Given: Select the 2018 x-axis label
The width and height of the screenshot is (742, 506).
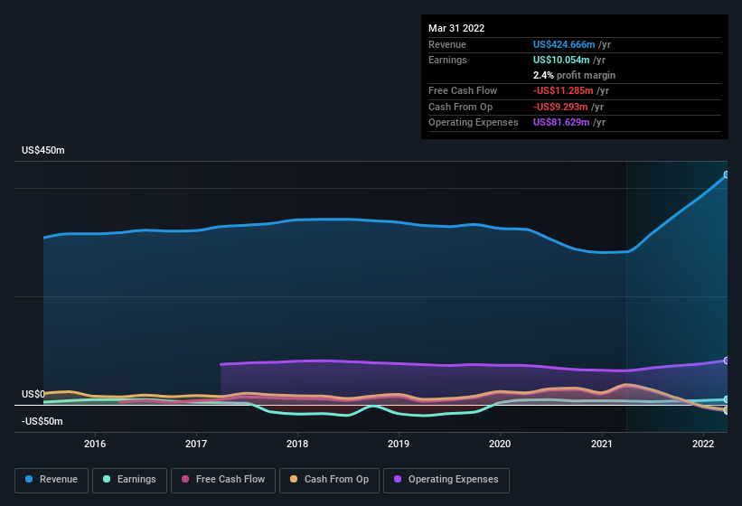Looking at the screenshot, I should point(297,444).
